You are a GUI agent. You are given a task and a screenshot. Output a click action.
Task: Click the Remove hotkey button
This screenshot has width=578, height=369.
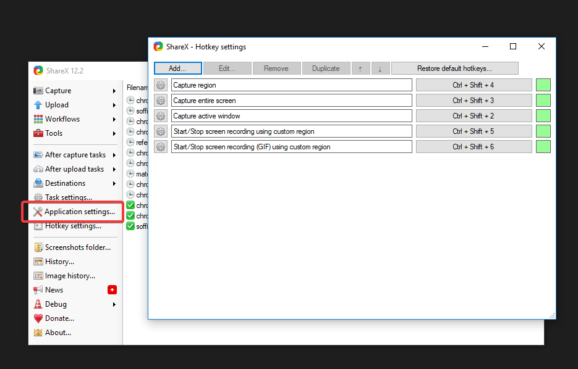click(276, 68)
